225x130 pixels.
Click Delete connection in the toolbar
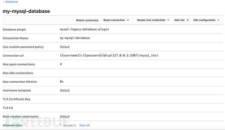click(87, 20)
